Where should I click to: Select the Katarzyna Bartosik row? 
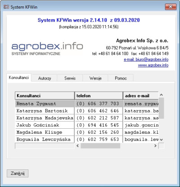87,111
